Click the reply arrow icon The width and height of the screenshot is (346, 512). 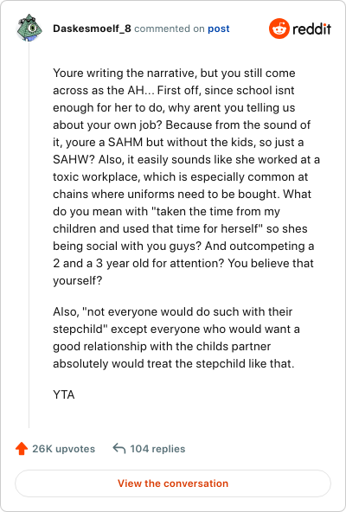click(x=119, y=449)
